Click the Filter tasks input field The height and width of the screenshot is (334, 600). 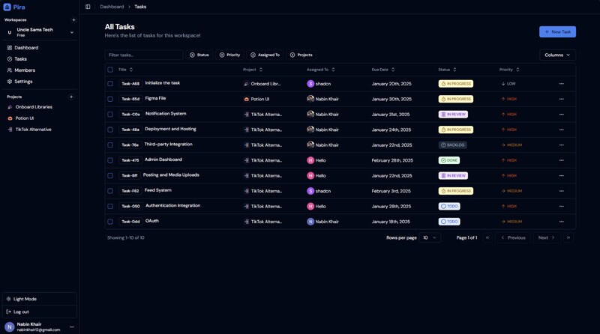pyautogui.click(x=144, y=55)
